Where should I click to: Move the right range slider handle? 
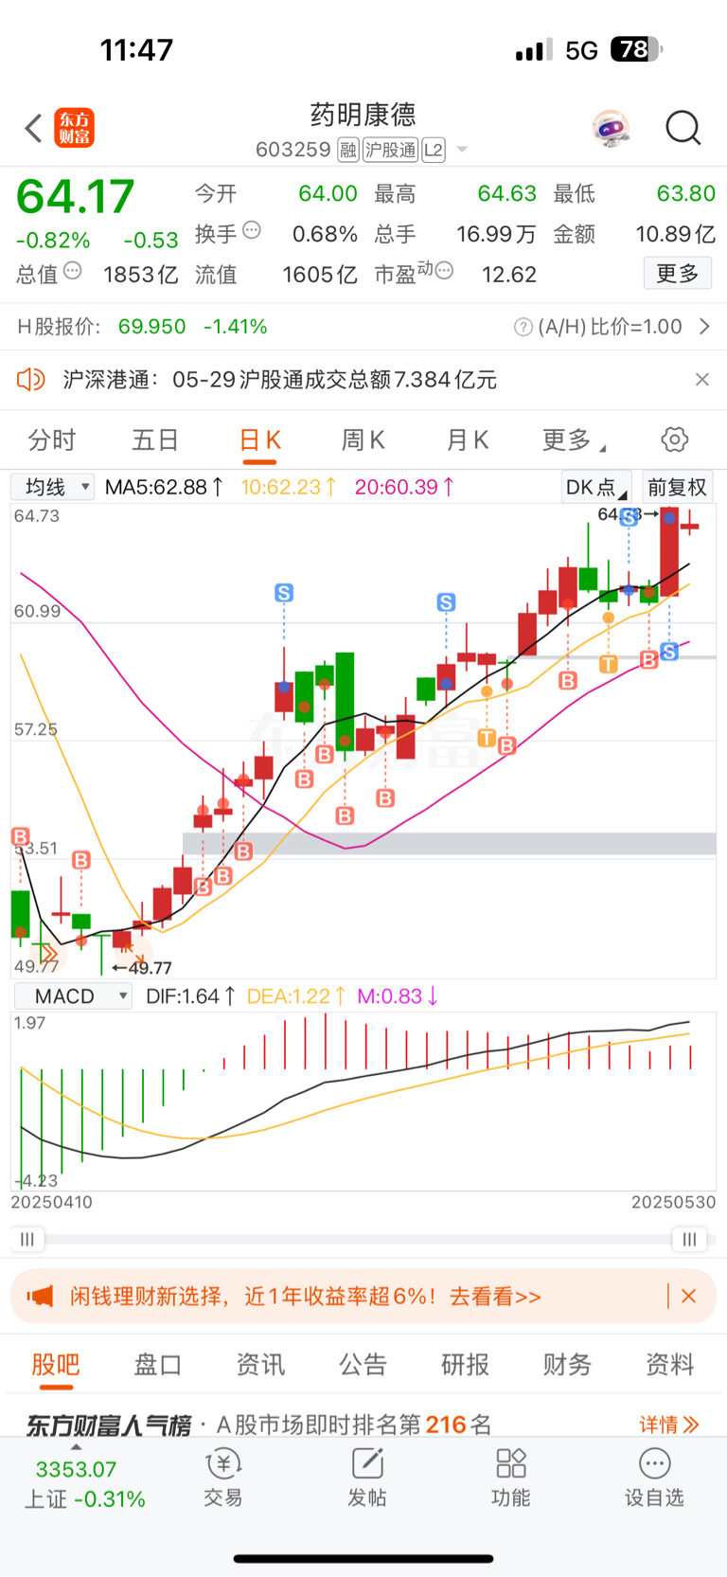coord(689,1239)
